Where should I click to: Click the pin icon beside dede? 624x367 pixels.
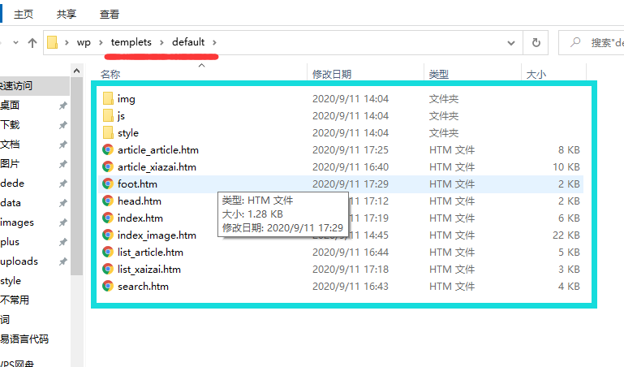coord(62,183)
